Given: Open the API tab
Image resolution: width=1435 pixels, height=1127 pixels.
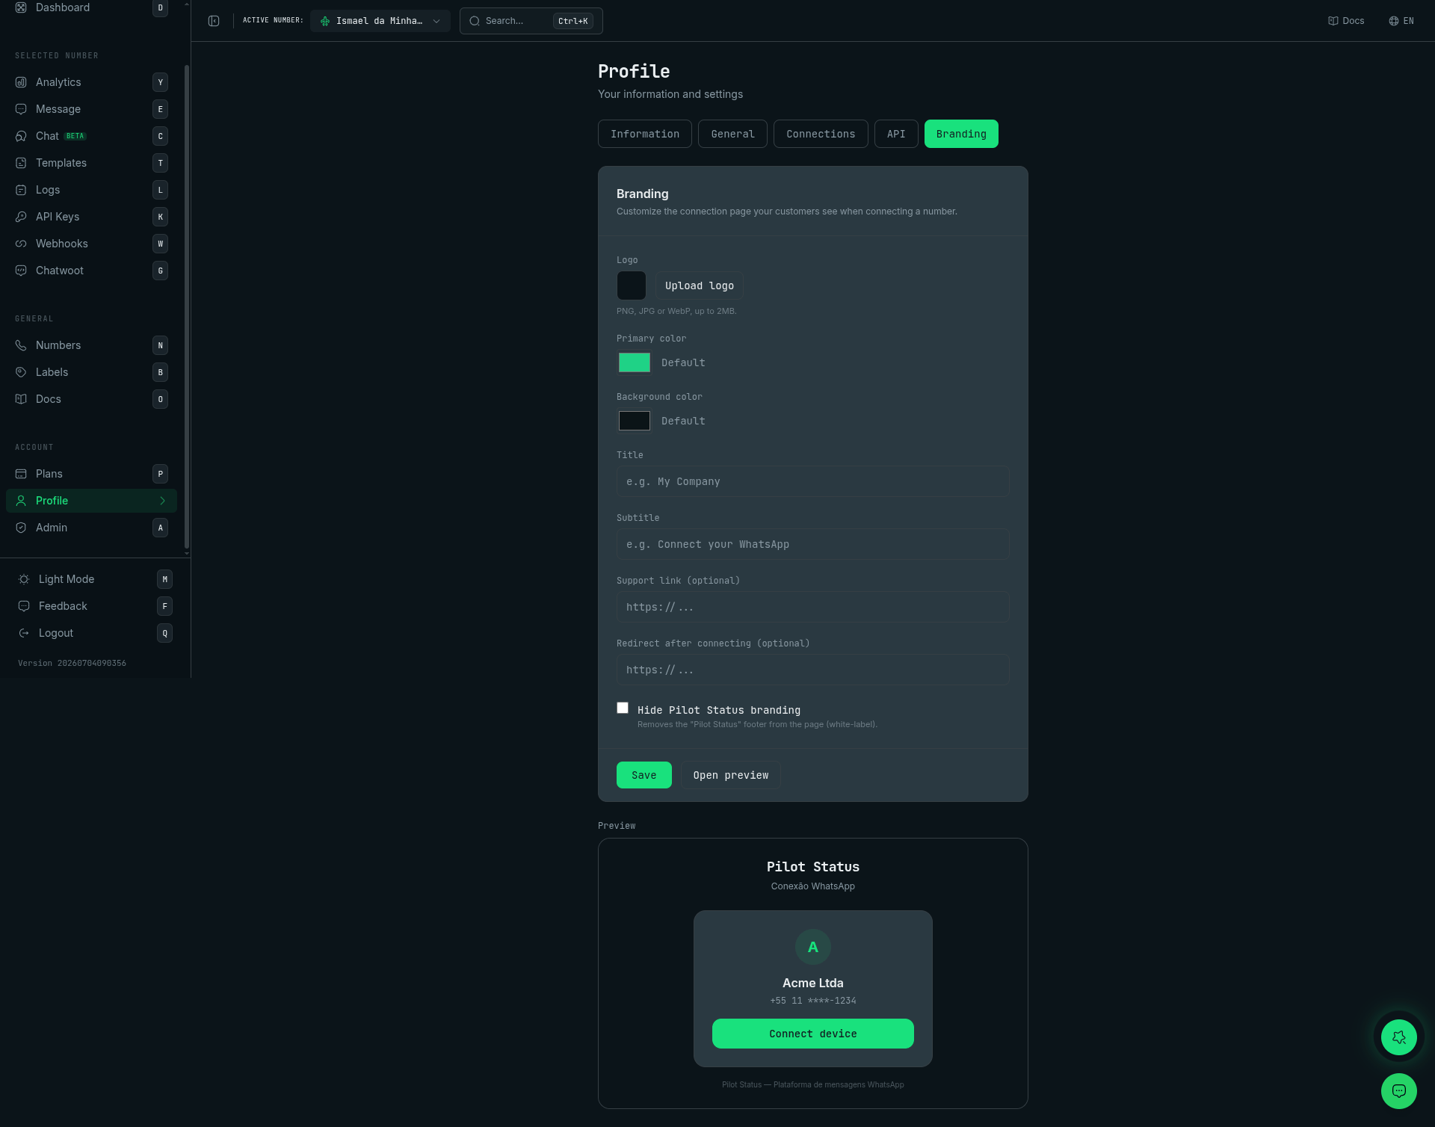Looking at the screenshot, I should (x=896, y=134).
